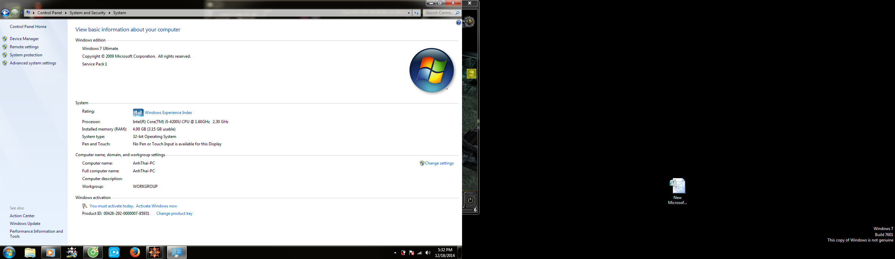This screenshot has width=895, height=259.
Task: Open the Action Center flag tray icon
Action: tap(411, 253)
